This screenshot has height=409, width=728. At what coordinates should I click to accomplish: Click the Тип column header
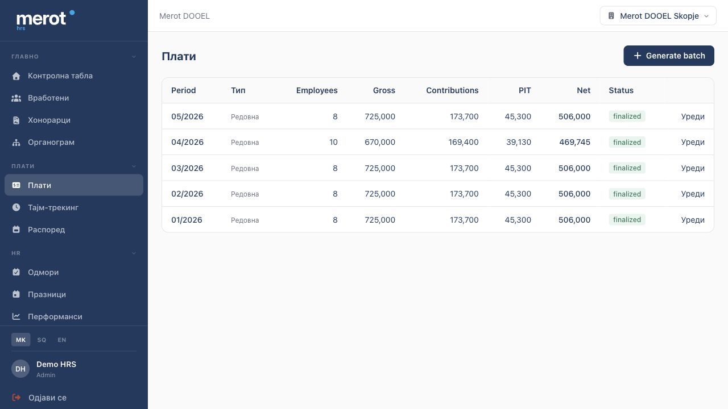[x=238, y=90]
